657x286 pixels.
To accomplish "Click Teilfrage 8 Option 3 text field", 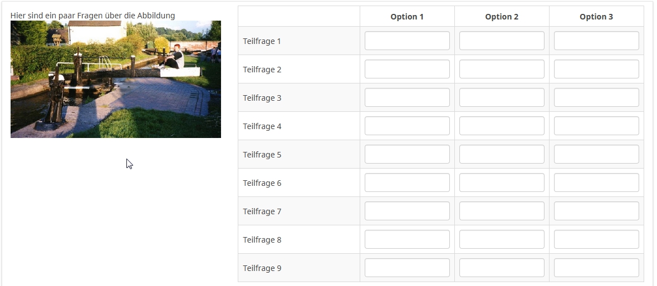I will pyautogui.click(x=596, y=239).
